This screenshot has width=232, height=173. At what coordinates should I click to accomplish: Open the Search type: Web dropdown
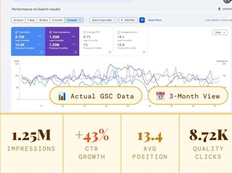pos(103,20)
